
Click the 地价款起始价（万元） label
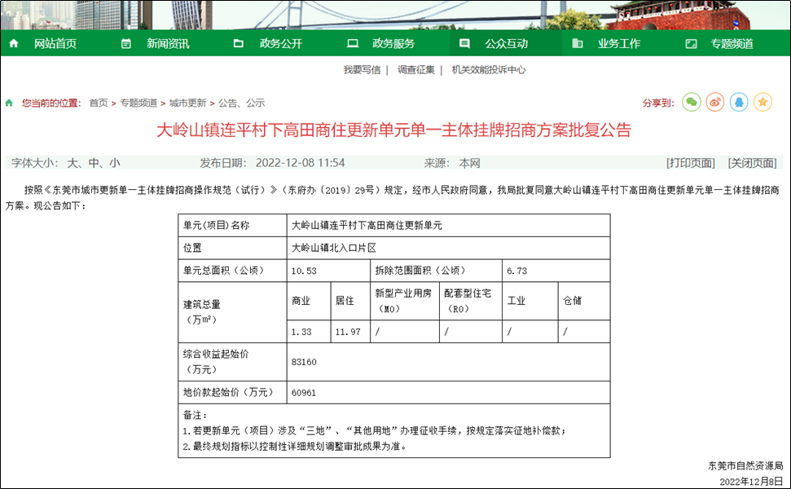click(228, 393)
